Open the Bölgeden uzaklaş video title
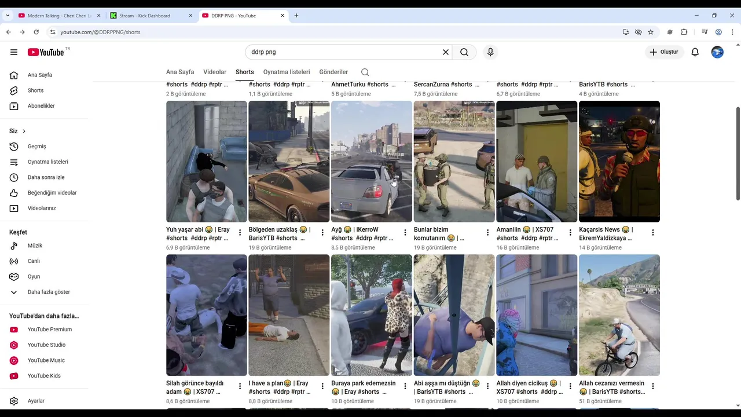The height and width of the screenshot is (417, 741). [280, 234]
